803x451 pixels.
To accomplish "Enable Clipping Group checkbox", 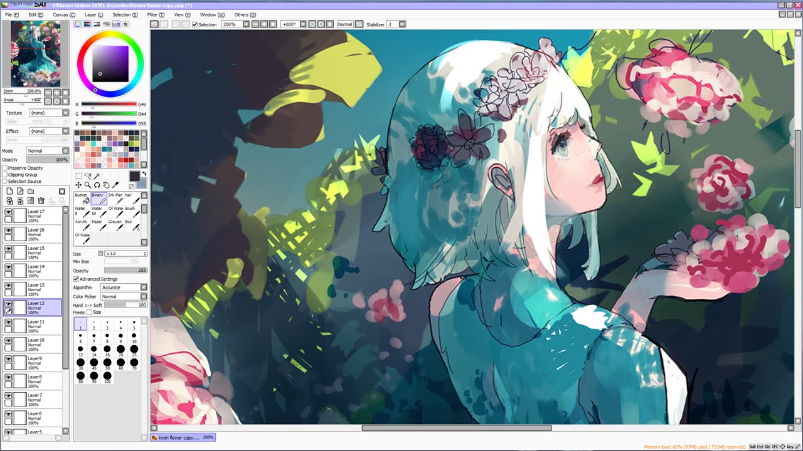I will click(x=5, y=175).
